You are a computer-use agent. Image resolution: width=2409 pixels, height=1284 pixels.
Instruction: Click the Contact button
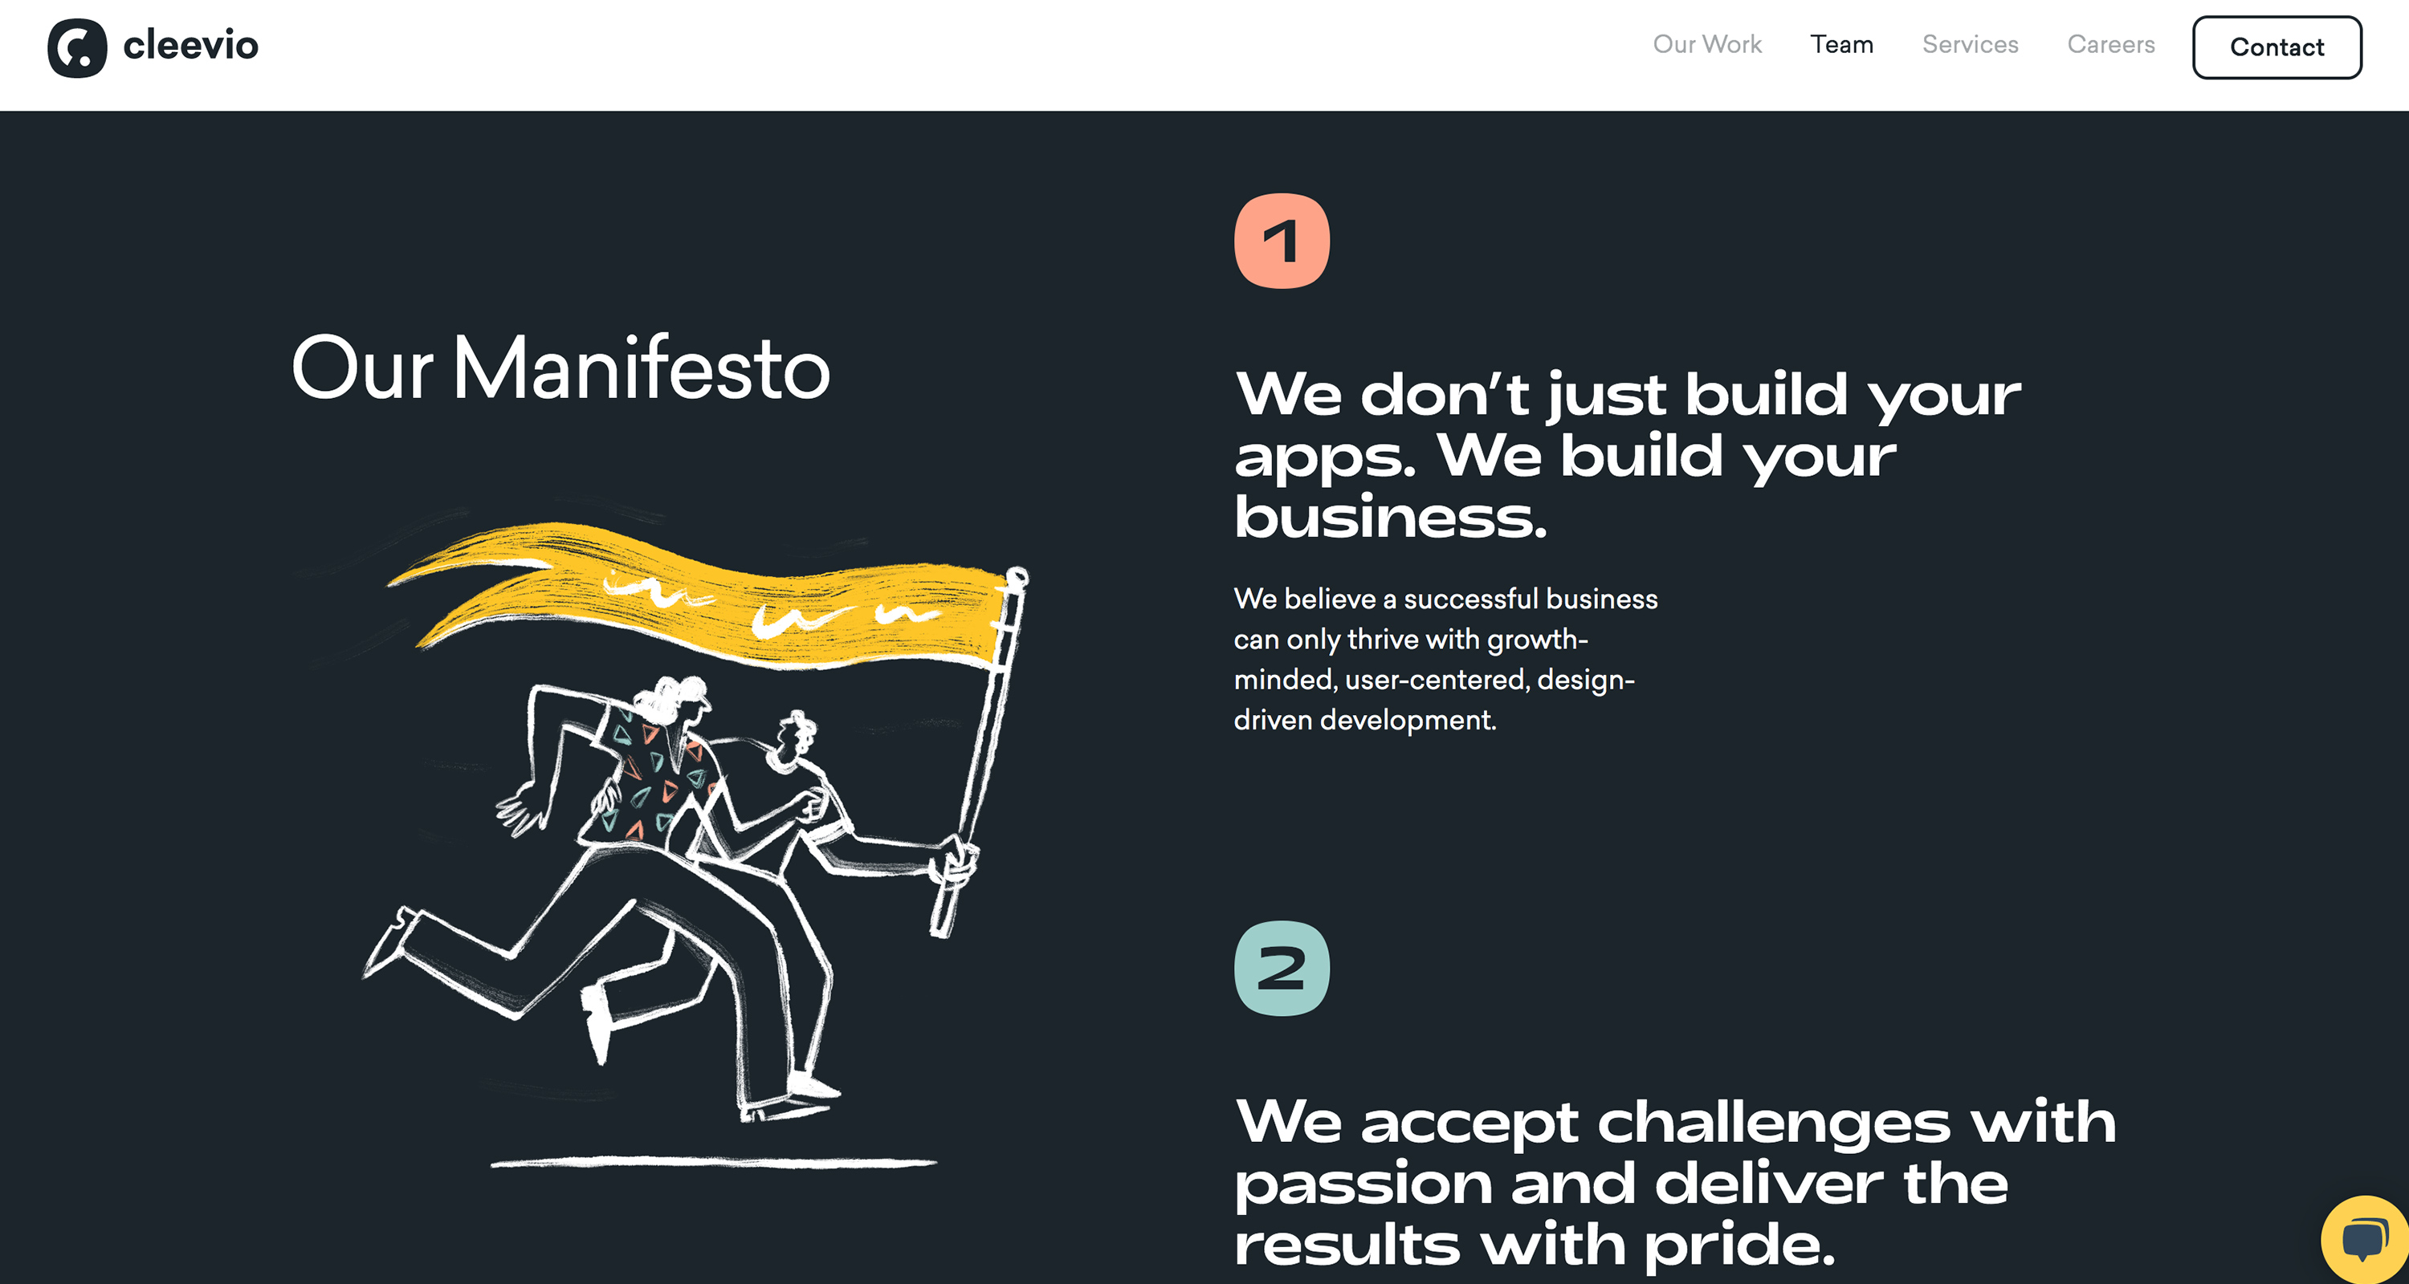2277,47
